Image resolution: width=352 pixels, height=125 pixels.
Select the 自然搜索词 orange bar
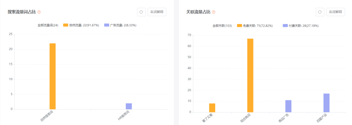pos(52,76)
